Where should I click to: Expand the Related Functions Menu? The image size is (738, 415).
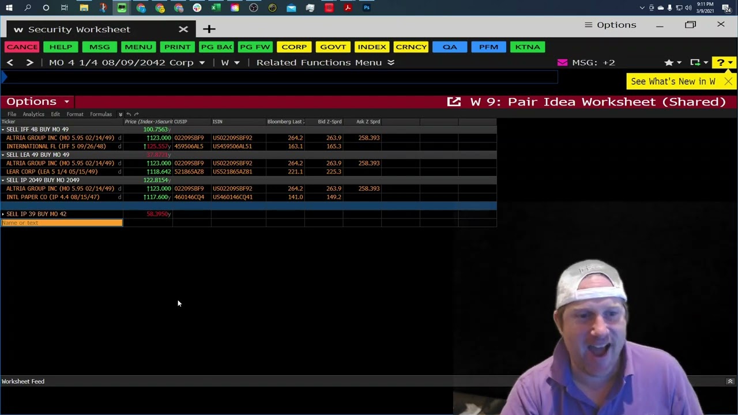325,62
